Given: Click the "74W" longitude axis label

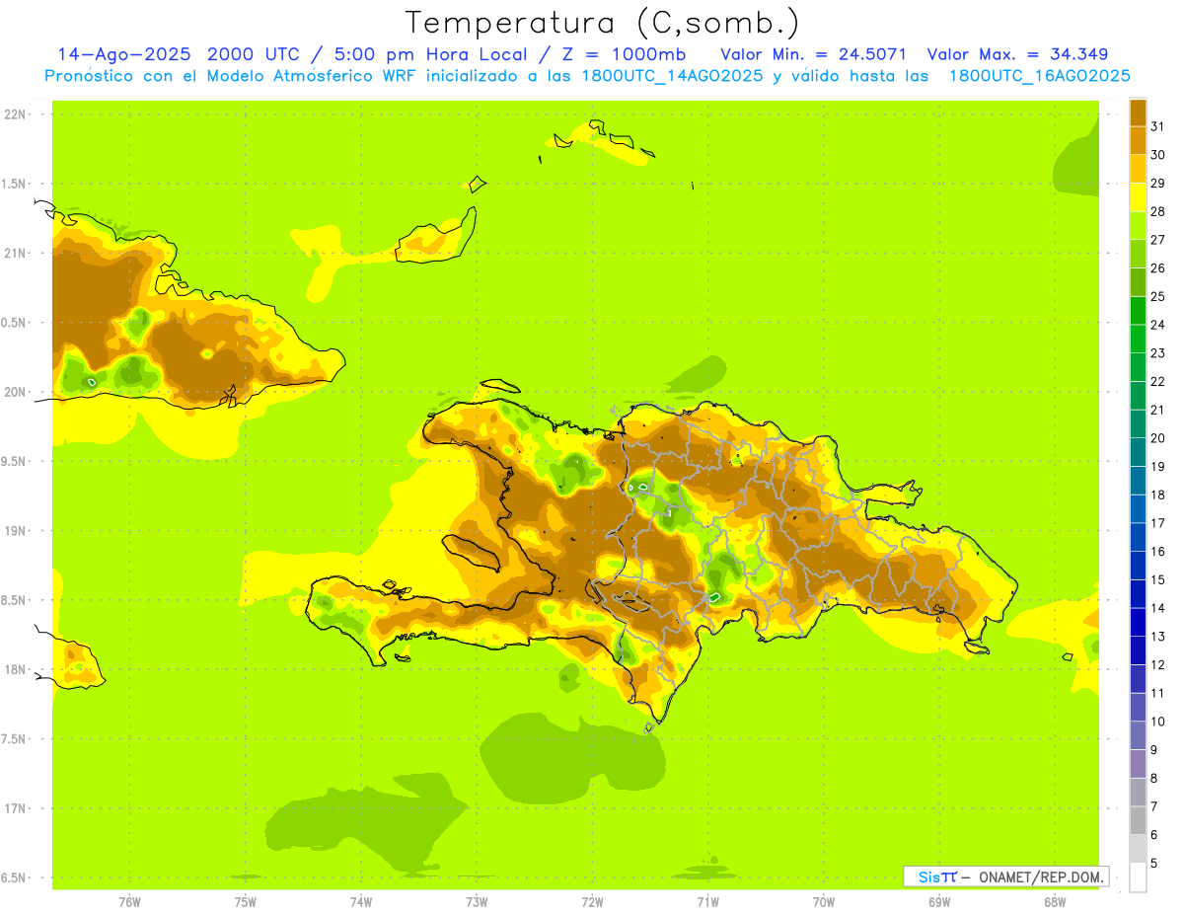Looking at the screenshot, I should (361, 902).
